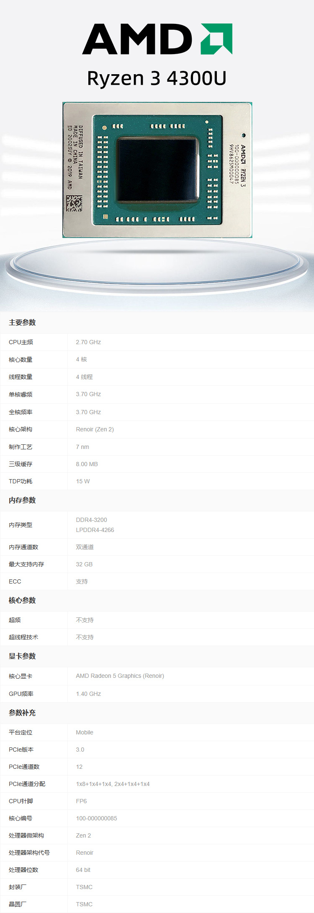Screen dimensions: 314x913
Task: Click the 超频 label
Action: pyautogui.click(x=15, y=620)
